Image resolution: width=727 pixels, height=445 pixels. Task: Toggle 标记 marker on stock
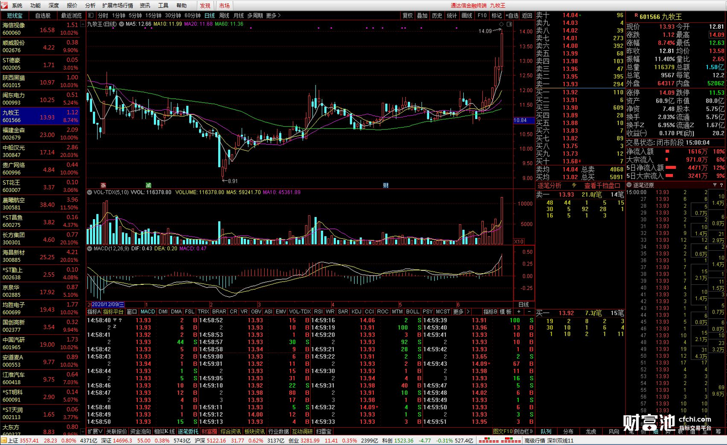497,15
